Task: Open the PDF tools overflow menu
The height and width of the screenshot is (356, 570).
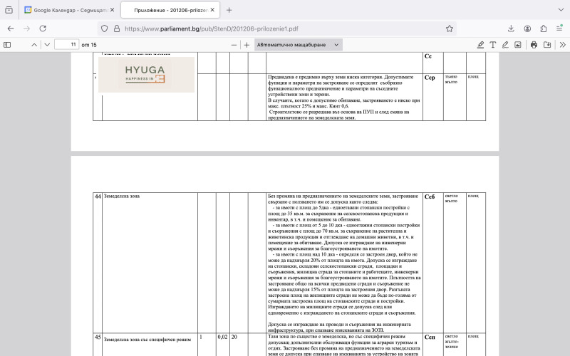Action: point(563,45)
